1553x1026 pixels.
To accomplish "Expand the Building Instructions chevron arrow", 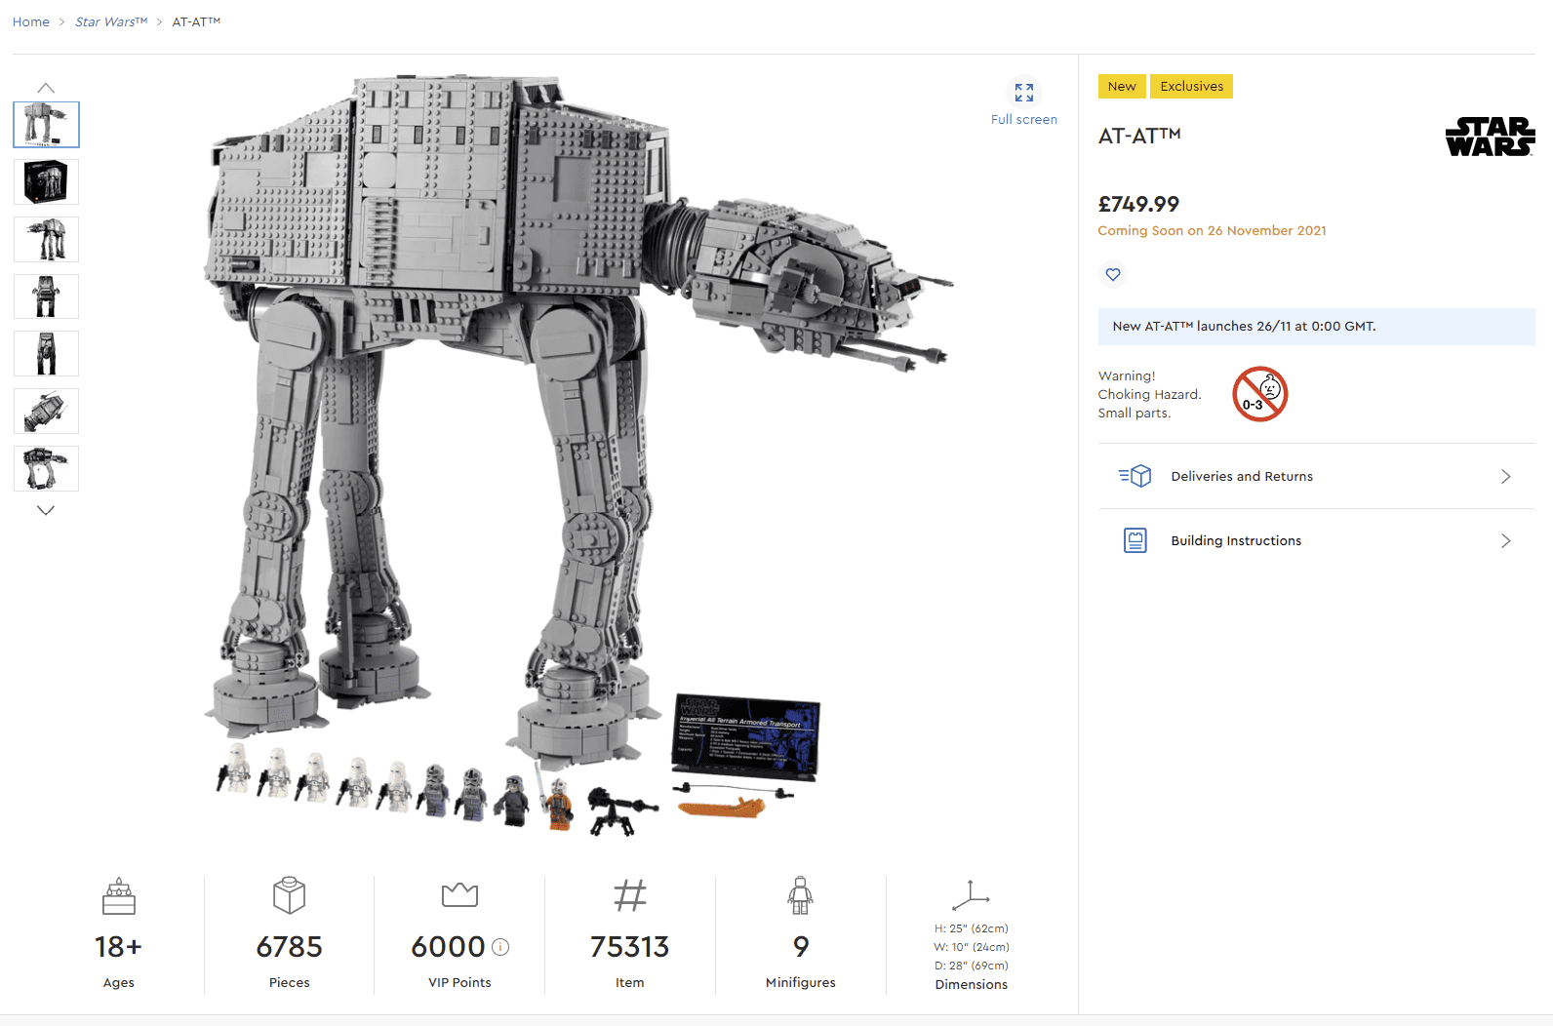I will coord(1505,540).
